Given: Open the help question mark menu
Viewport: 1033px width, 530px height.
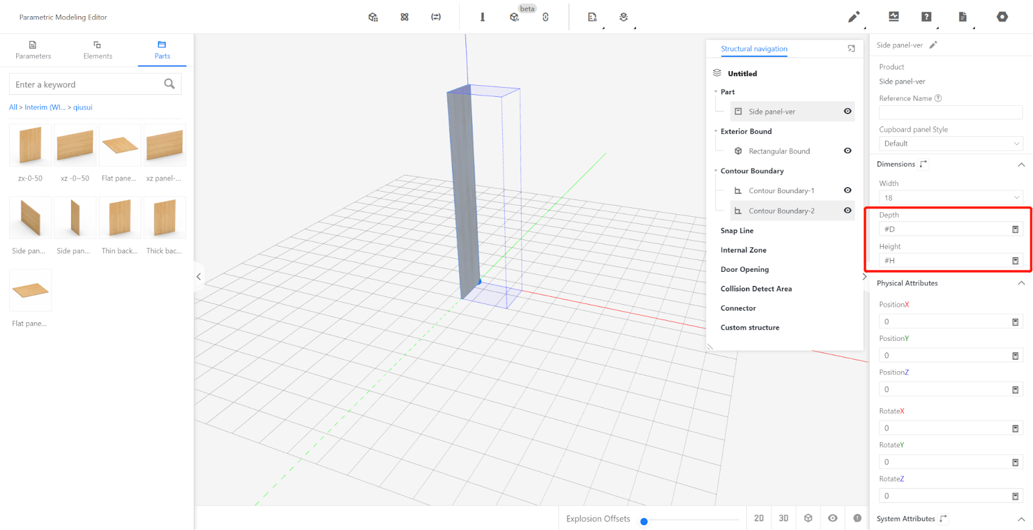Looking at the screenshot, I should point(926,17).
